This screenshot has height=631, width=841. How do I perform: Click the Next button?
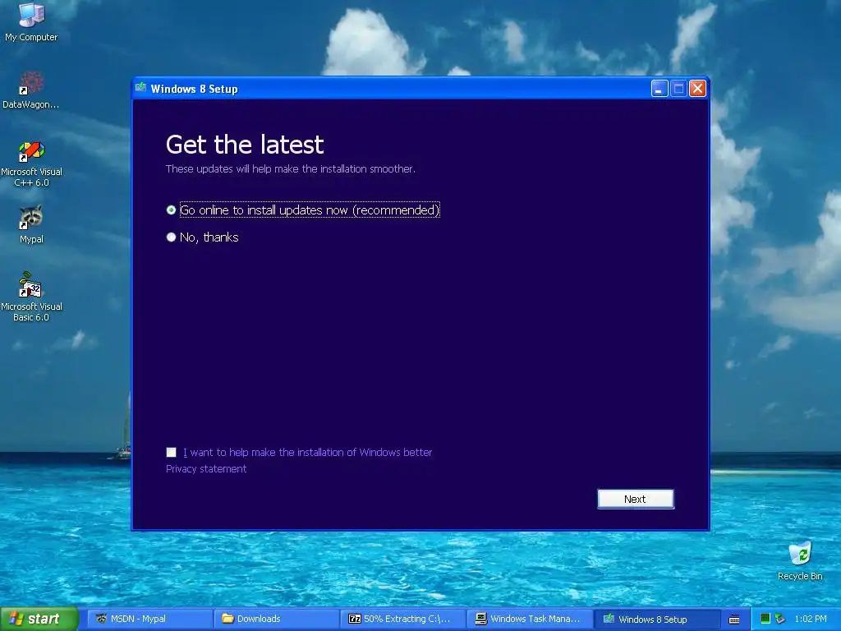pos(636,499)
